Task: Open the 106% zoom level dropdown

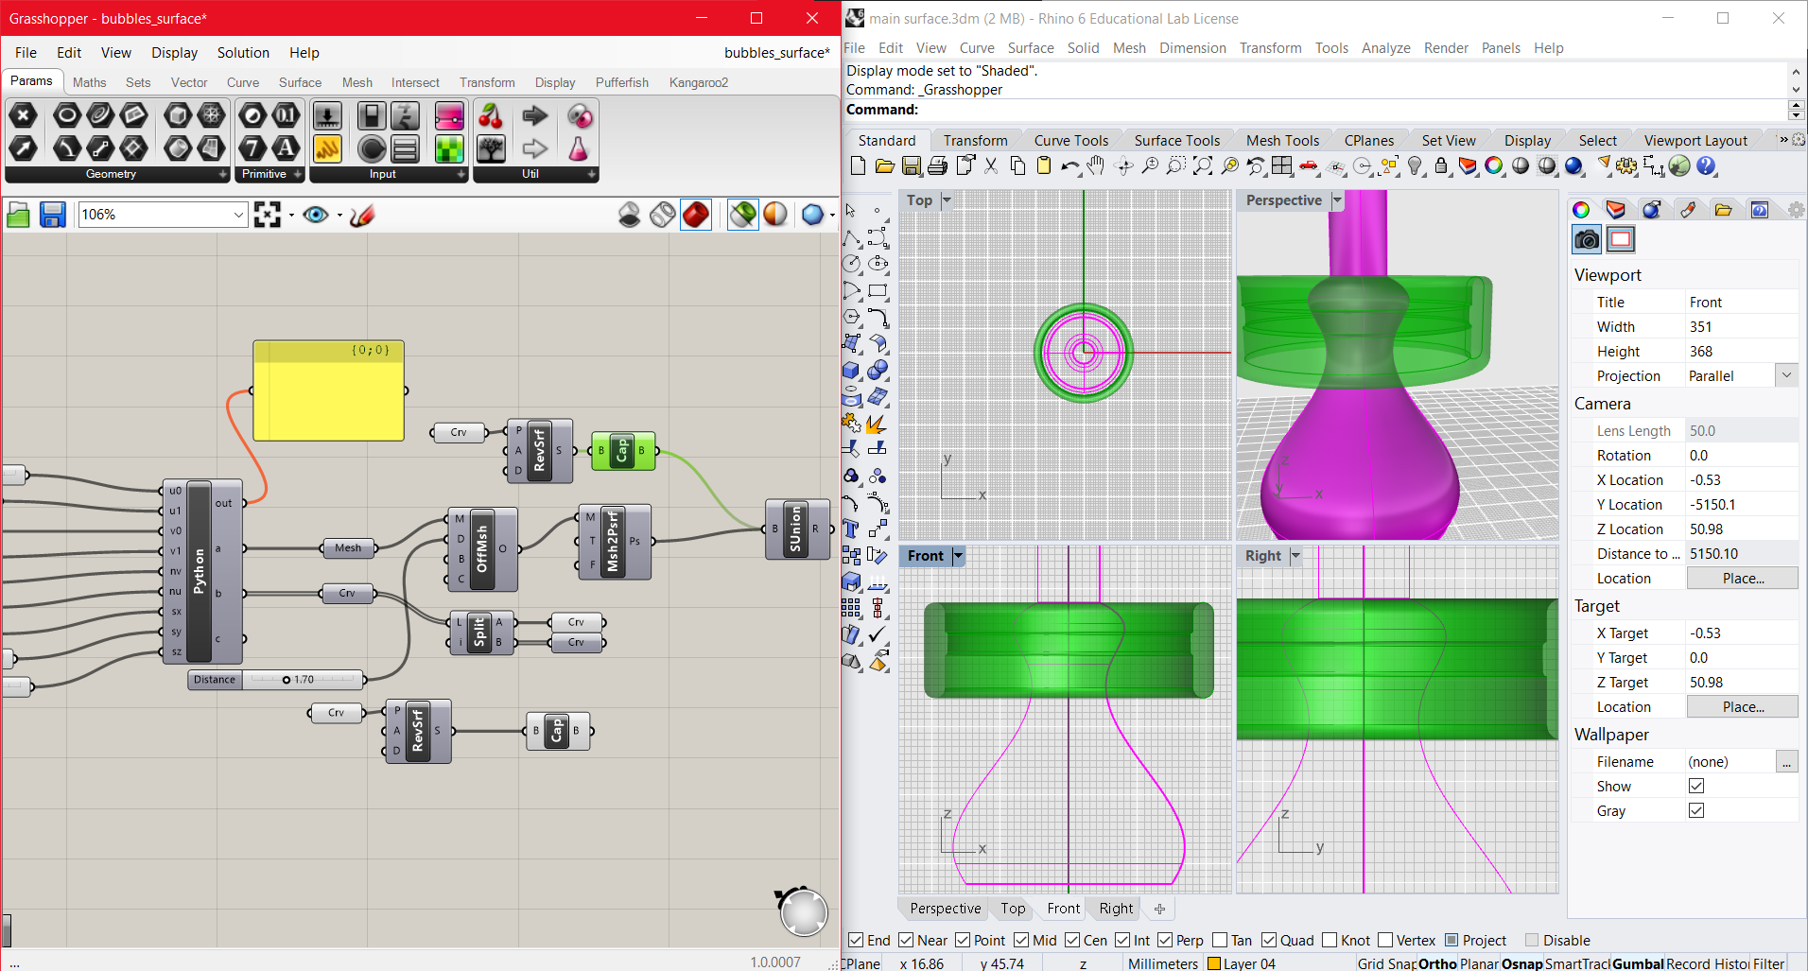Action: tap(238, 215)
